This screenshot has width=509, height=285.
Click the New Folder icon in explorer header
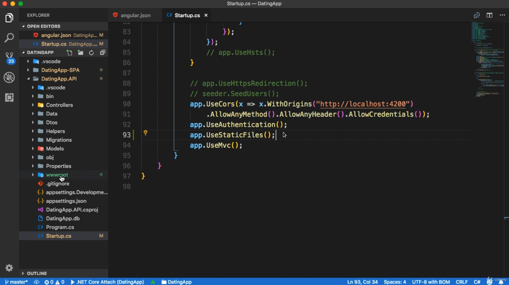(x=80, y=52)
